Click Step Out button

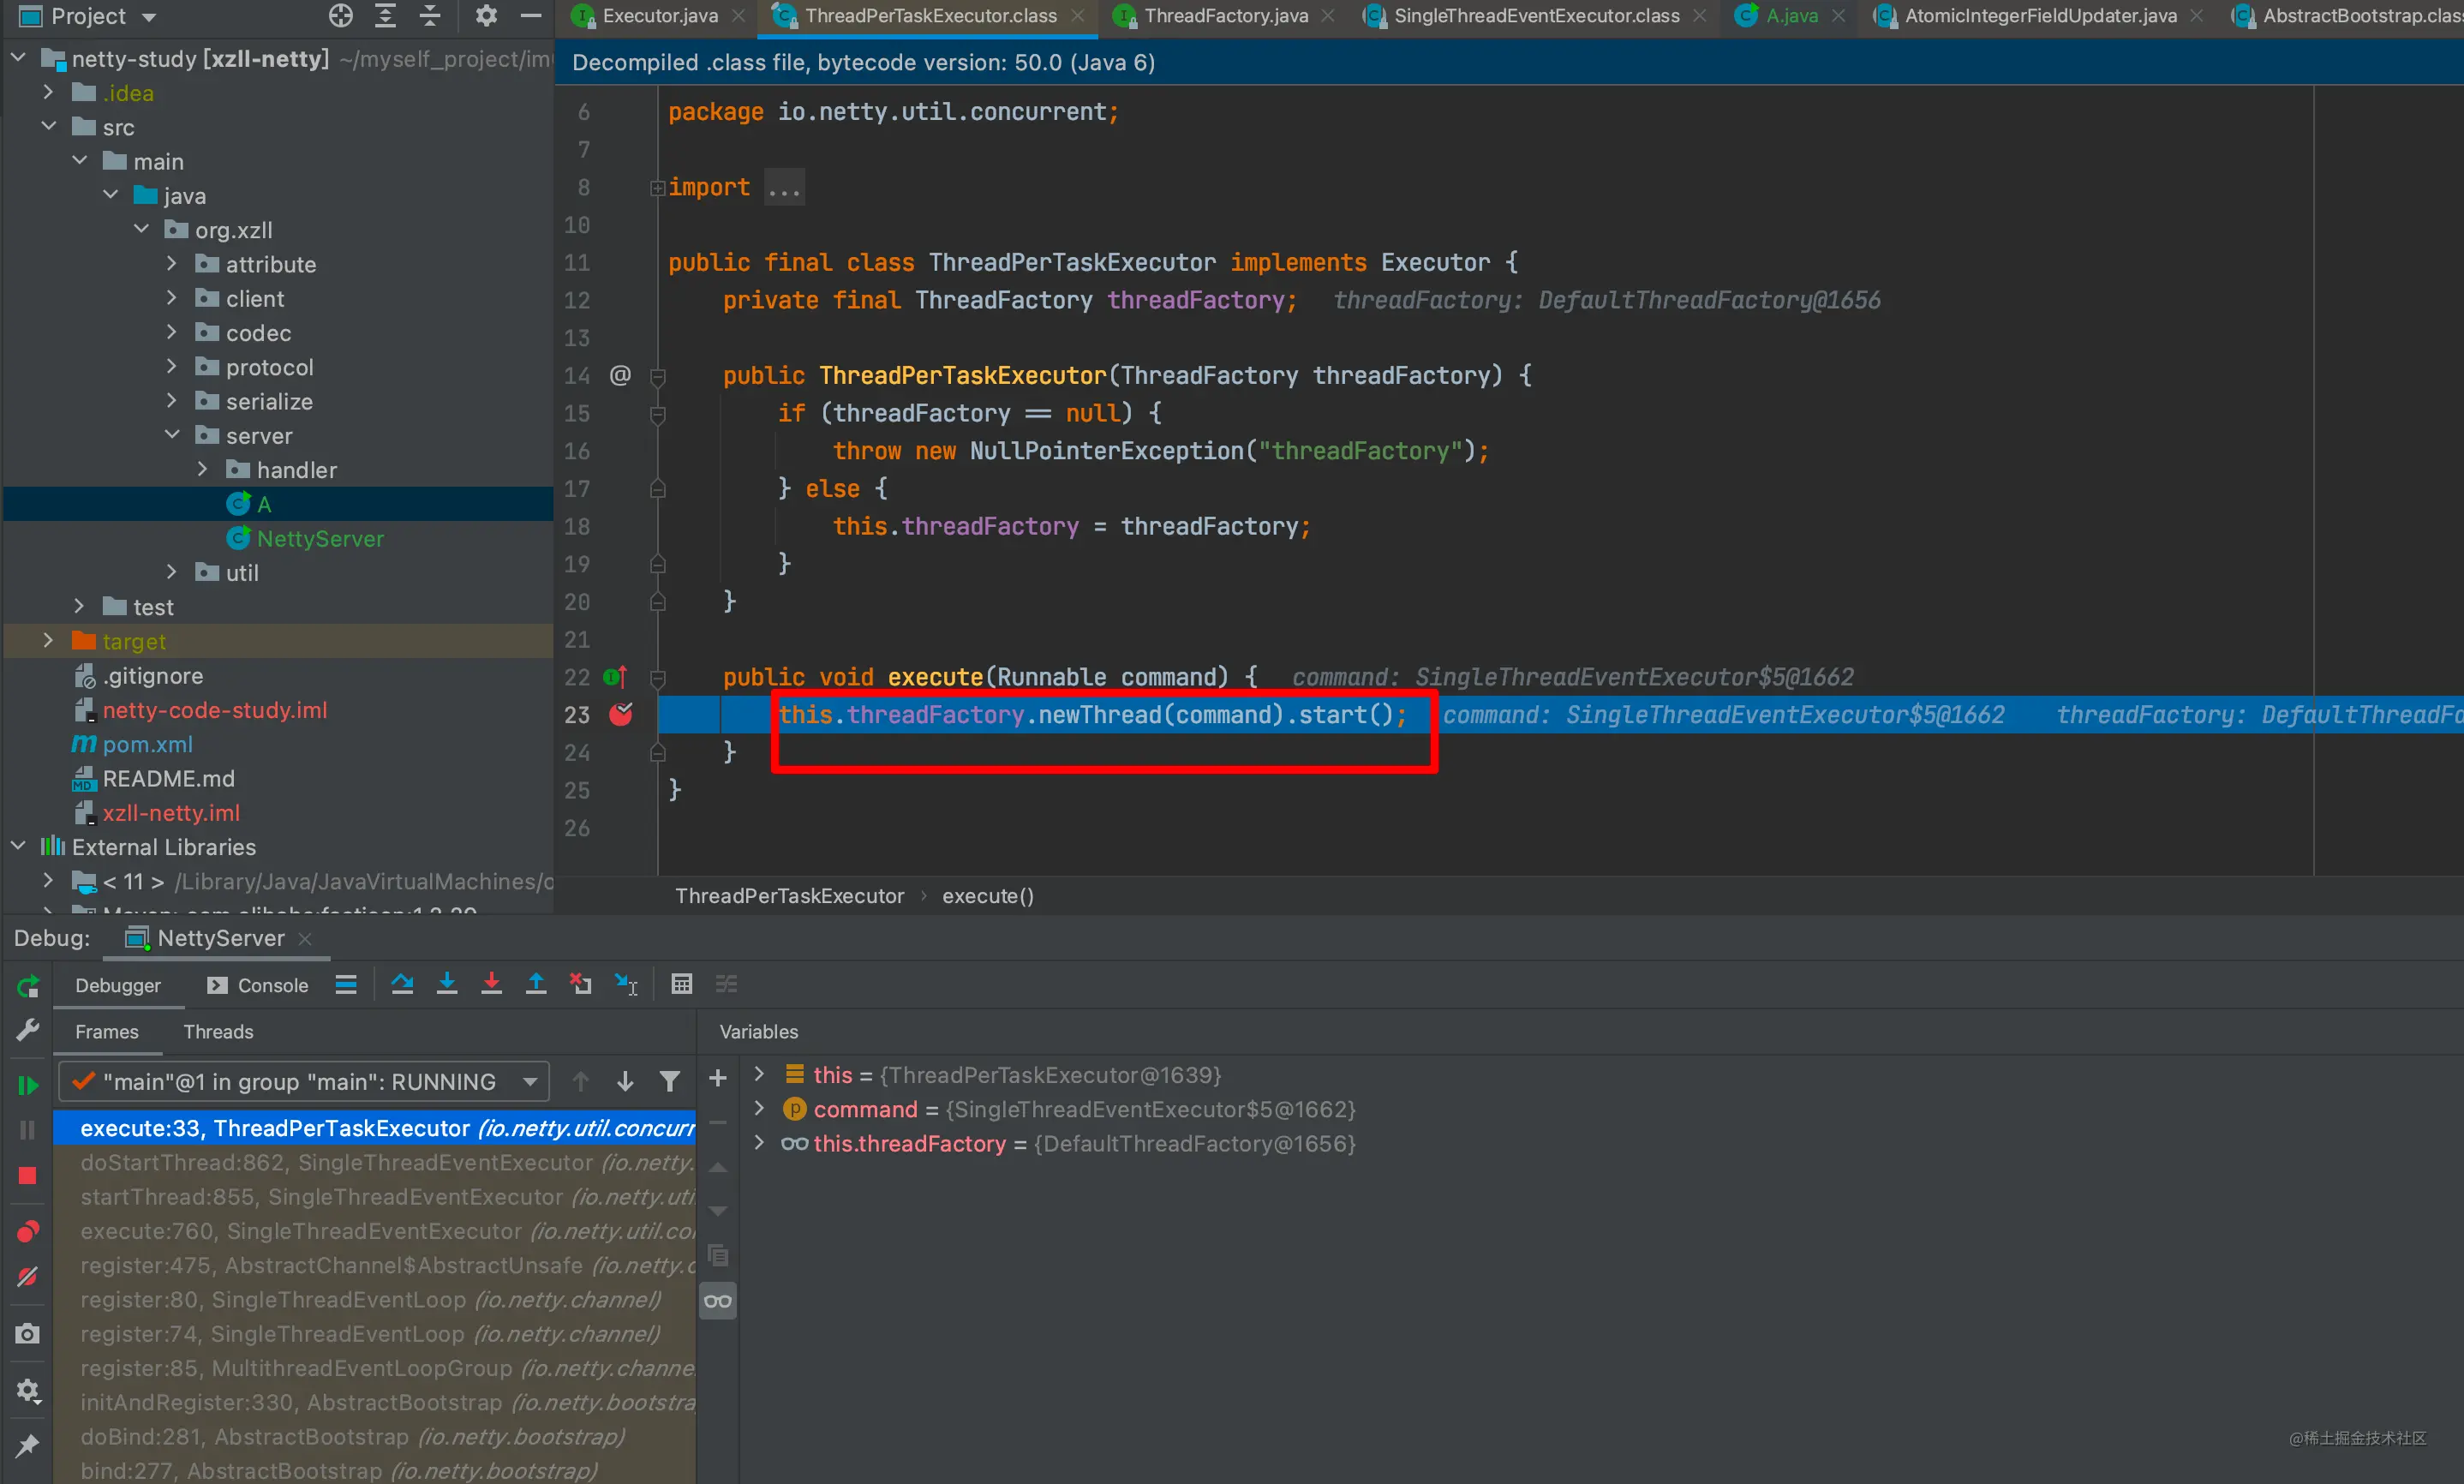point(535,985)
